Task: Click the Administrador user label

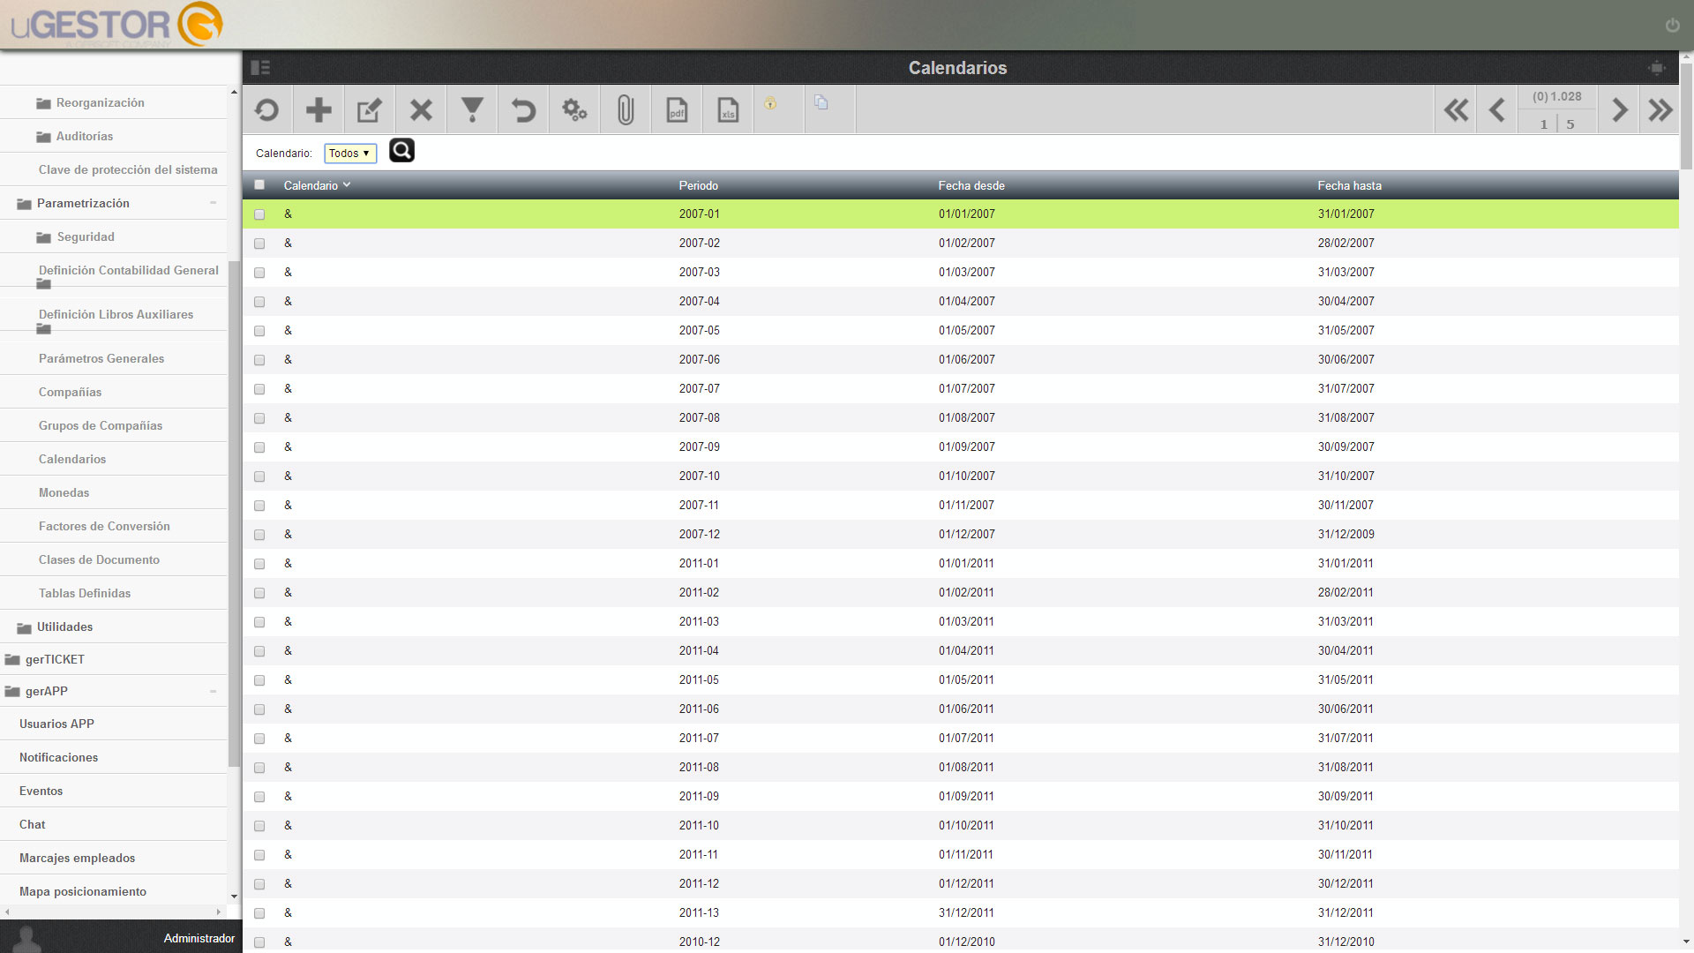Action: tap(199, 938)
